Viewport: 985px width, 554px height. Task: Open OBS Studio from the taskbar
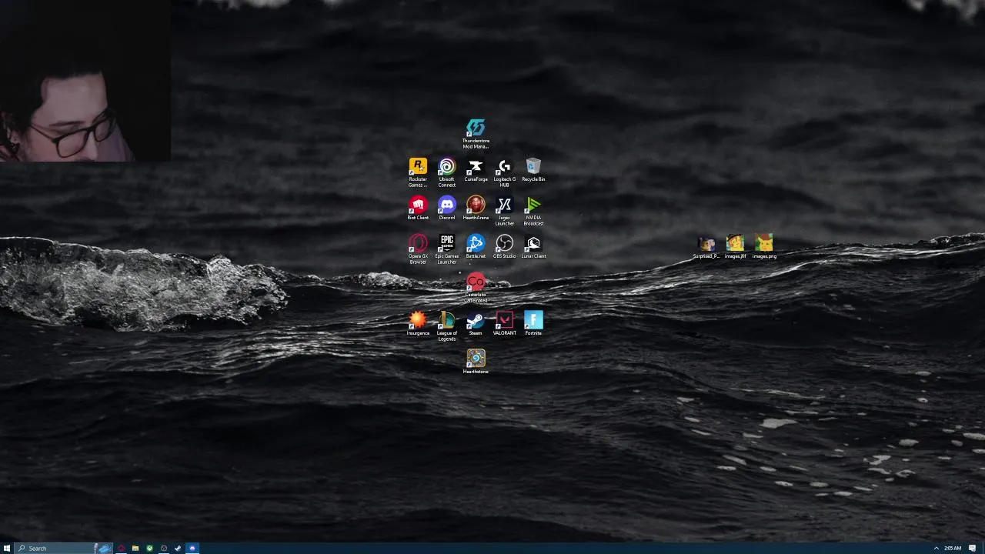(164, 548)
